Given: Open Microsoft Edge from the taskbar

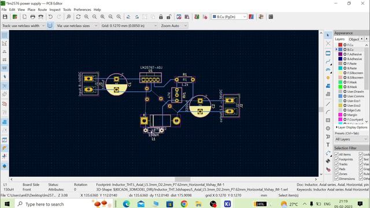Looking at the screenshot, I should point(126,204).
